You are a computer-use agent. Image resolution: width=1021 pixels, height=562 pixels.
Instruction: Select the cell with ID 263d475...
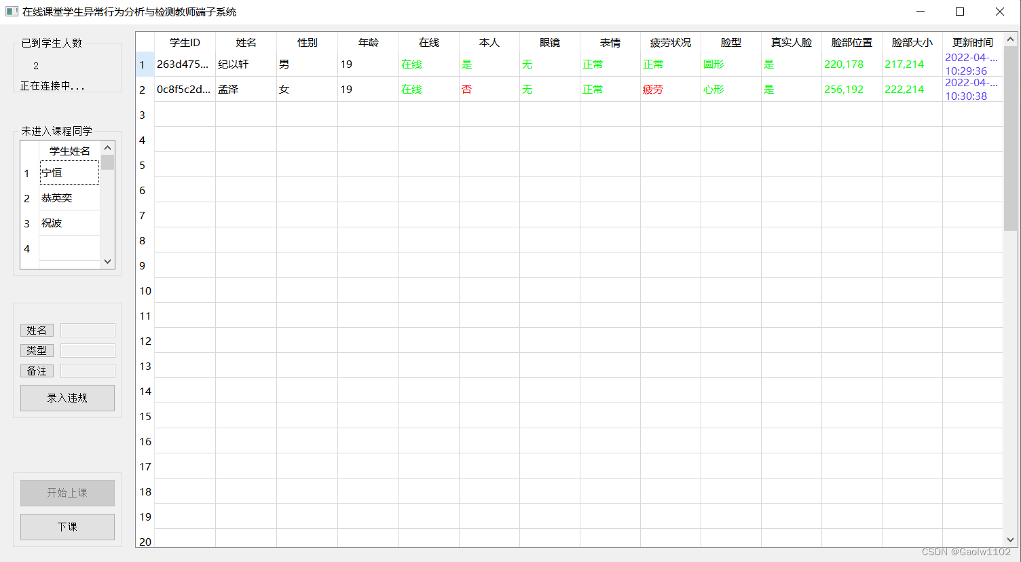pos(185,64)
